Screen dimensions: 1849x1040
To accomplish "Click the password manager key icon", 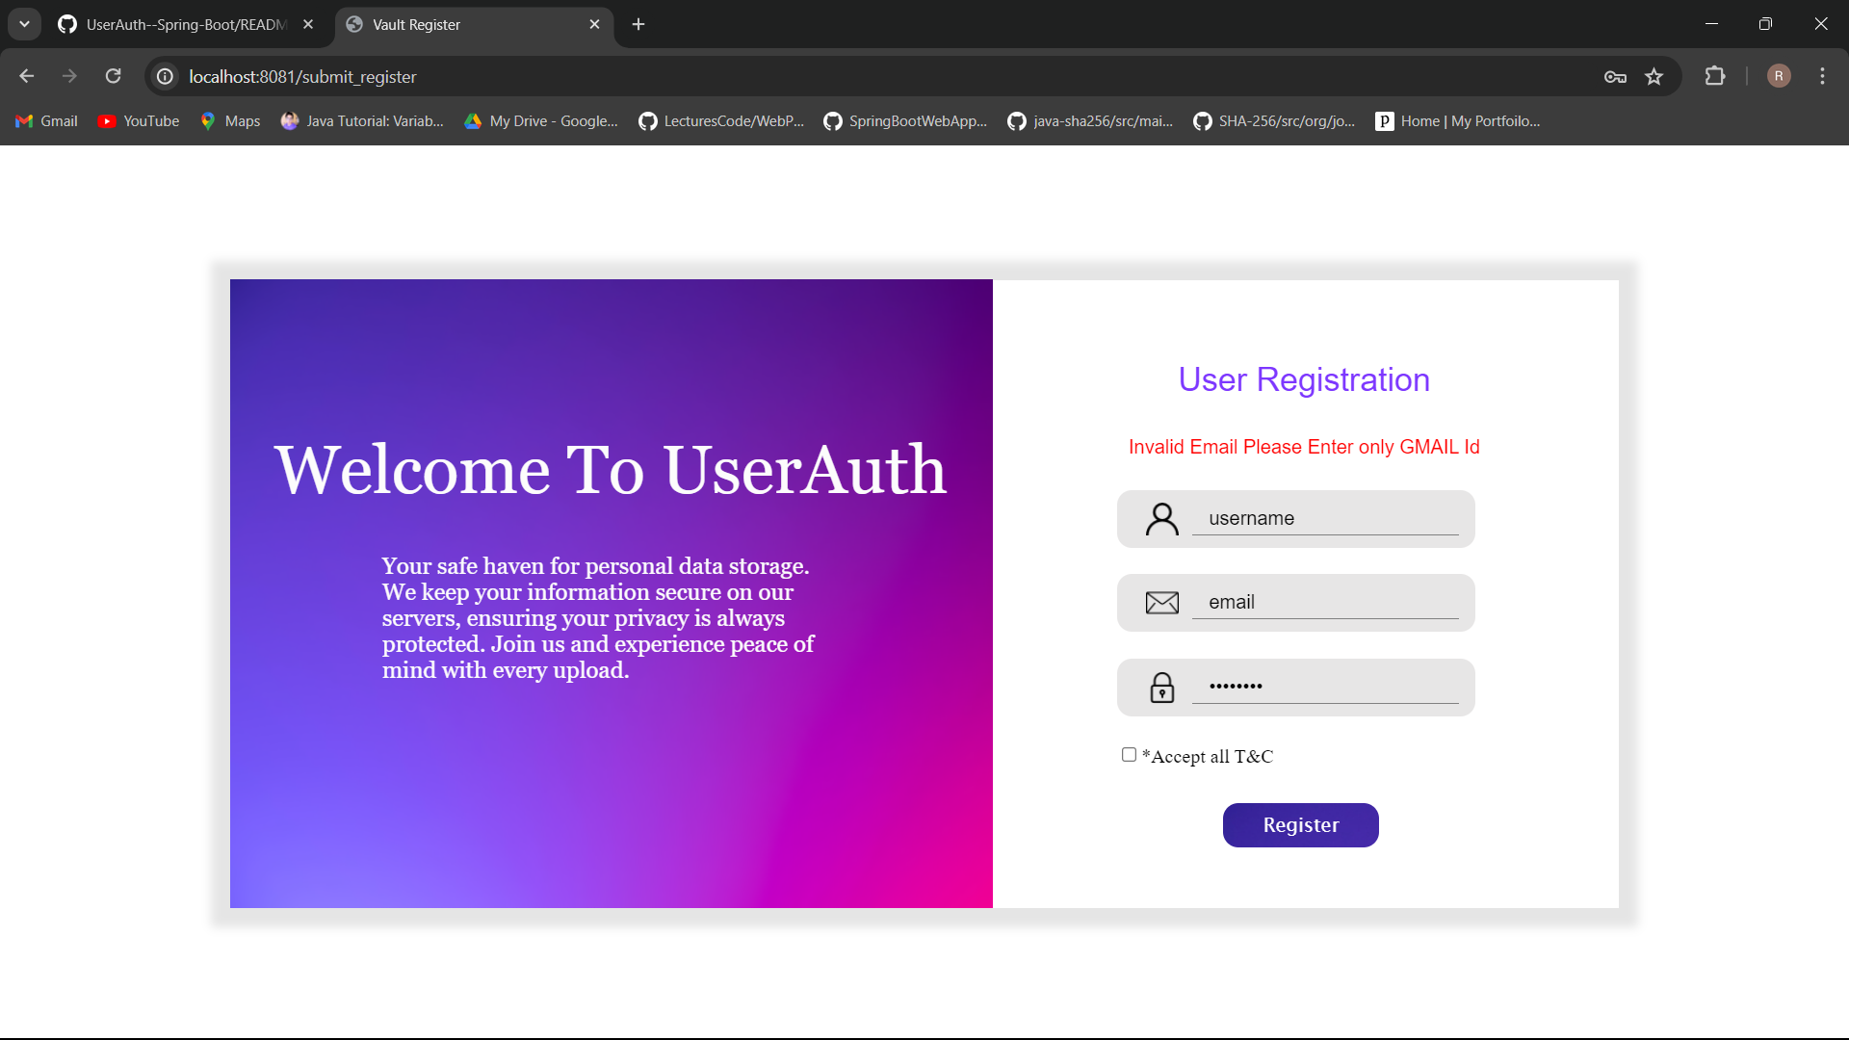I will click(1615, 76).
